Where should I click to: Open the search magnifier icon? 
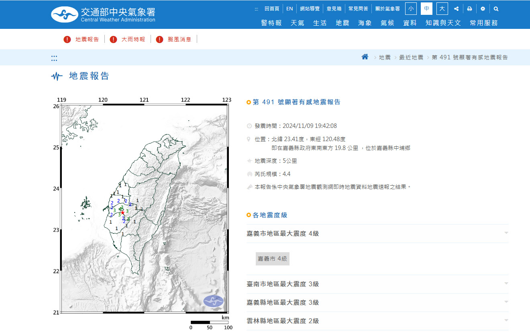pyautogui.click(x=496, y=9)
